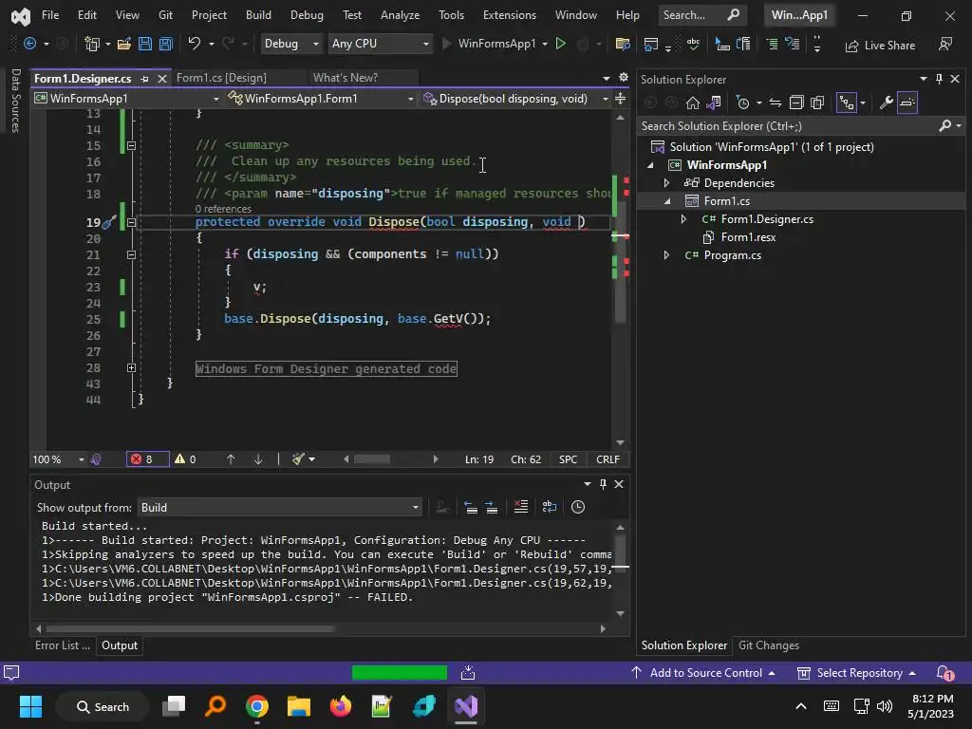Click the code cleanup broom icon
This screenshot has height=729, width=972.
pyautogui.click(x=298, y=459)
